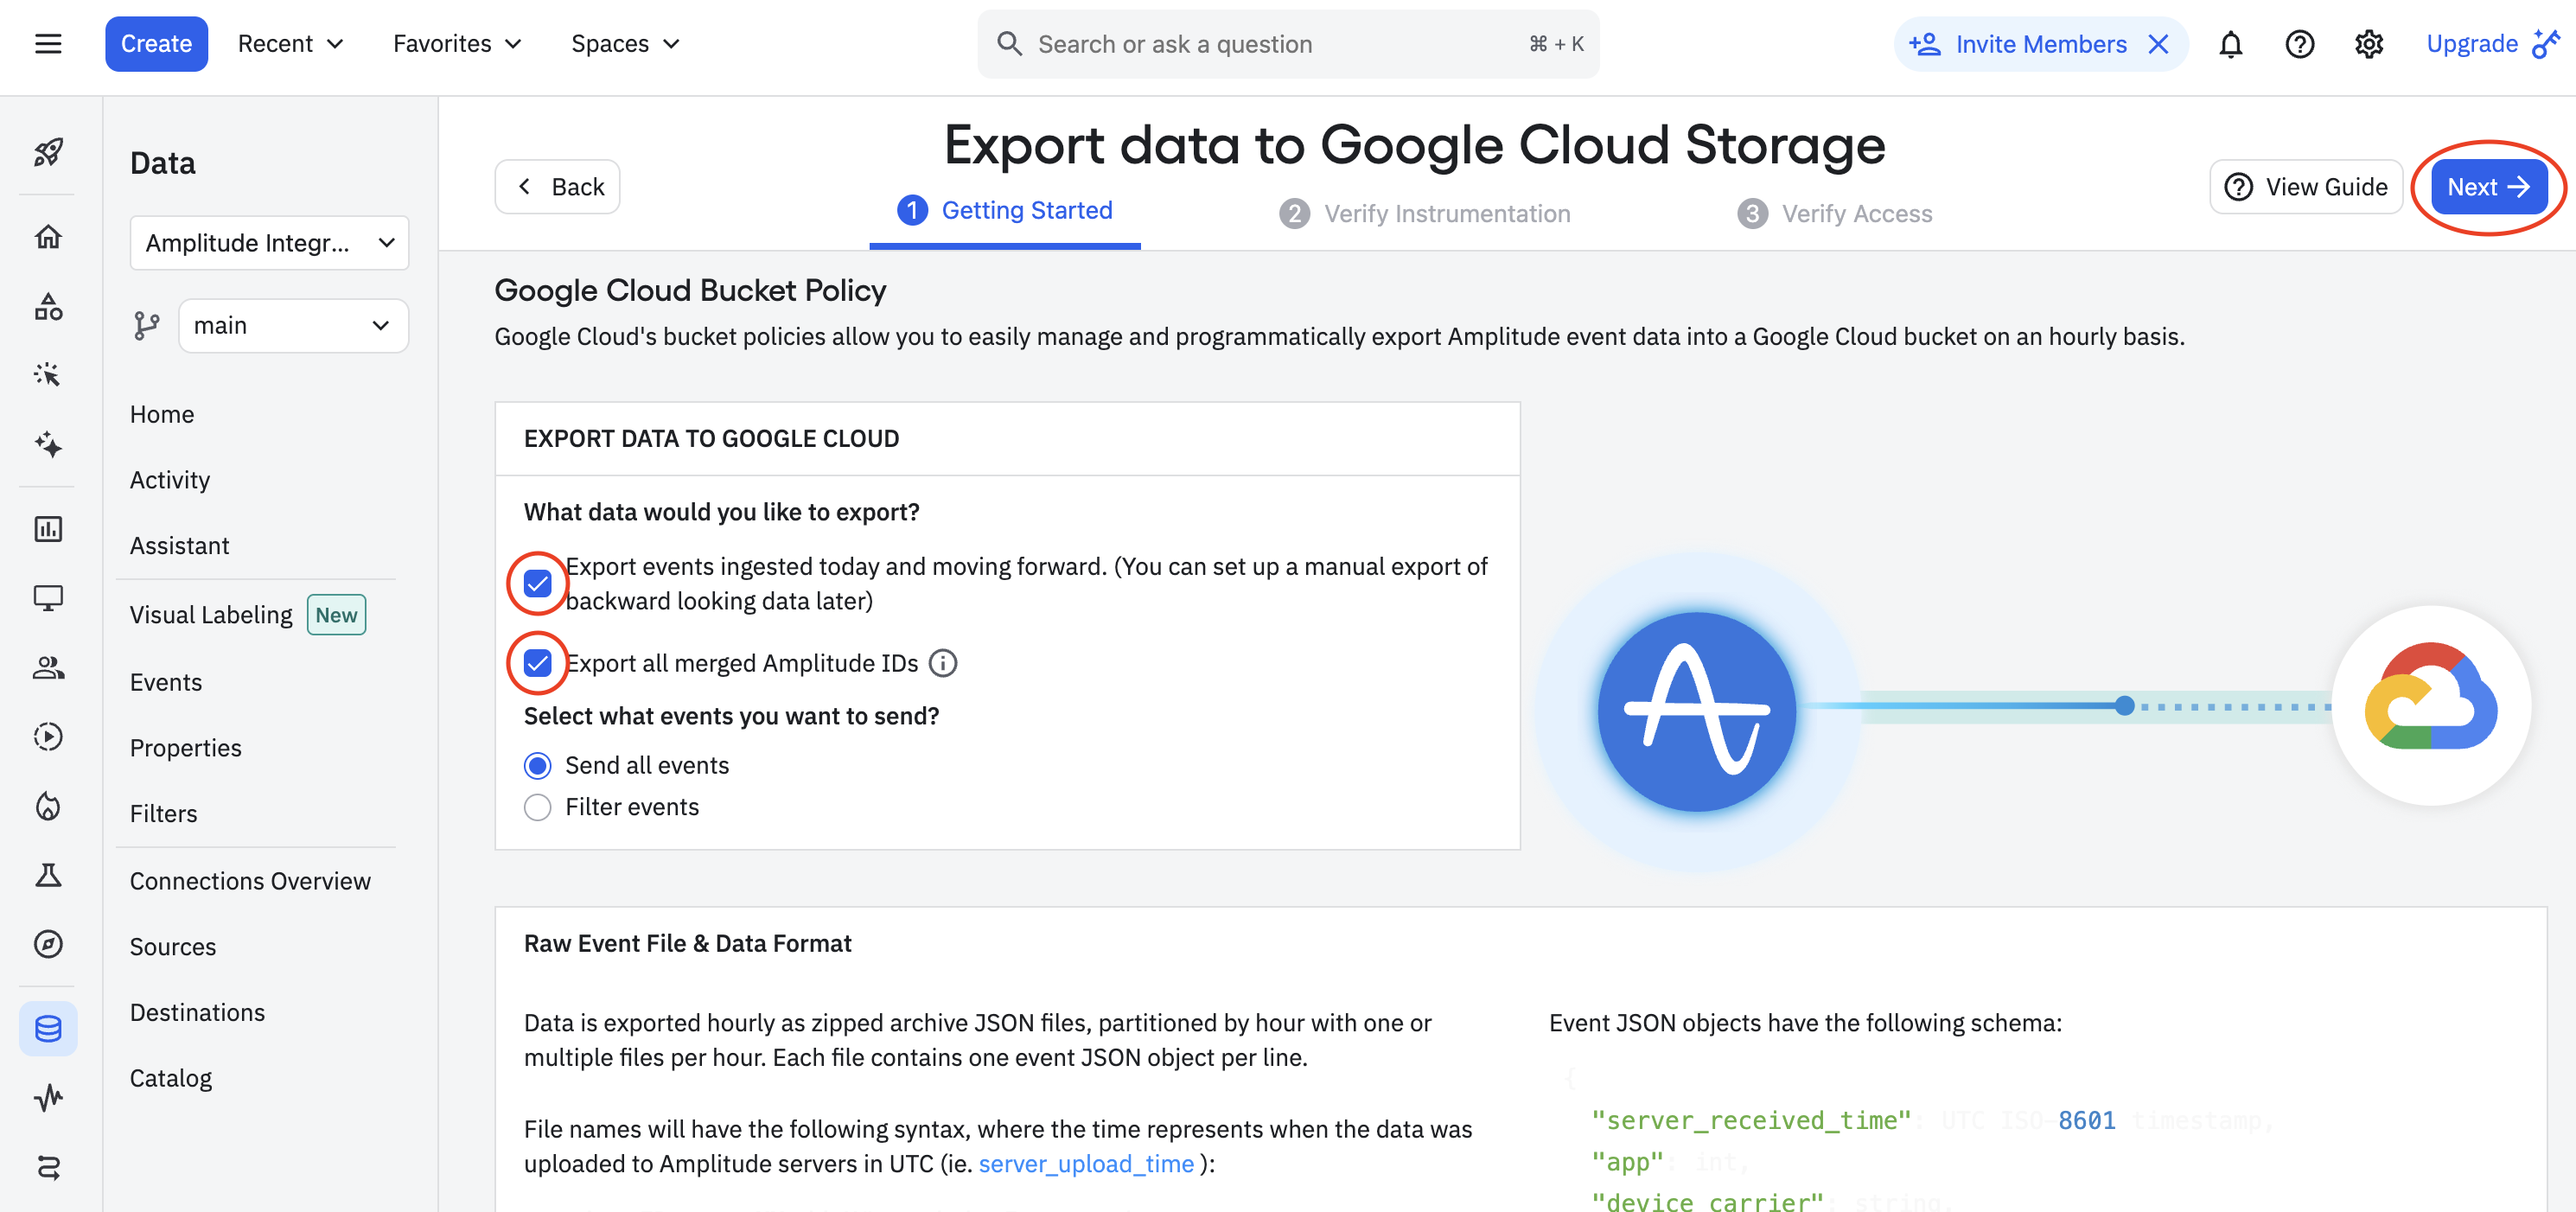Open the rocket icon in sidebar

[x=48, y=152]
